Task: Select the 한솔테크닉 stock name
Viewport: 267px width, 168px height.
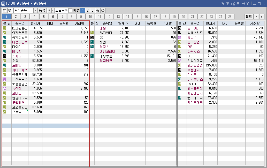Action: pyautogui.click(x=20, y=98)
